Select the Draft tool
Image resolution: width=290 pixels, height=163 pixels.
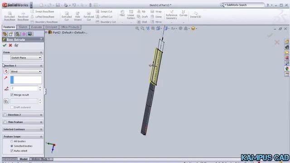(x=142, y=17)
